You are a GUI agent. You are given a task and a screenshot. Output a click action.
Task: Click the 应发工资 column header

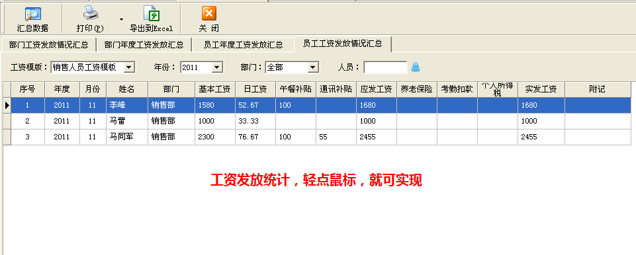pyautogui.click(x=377, y=89)
